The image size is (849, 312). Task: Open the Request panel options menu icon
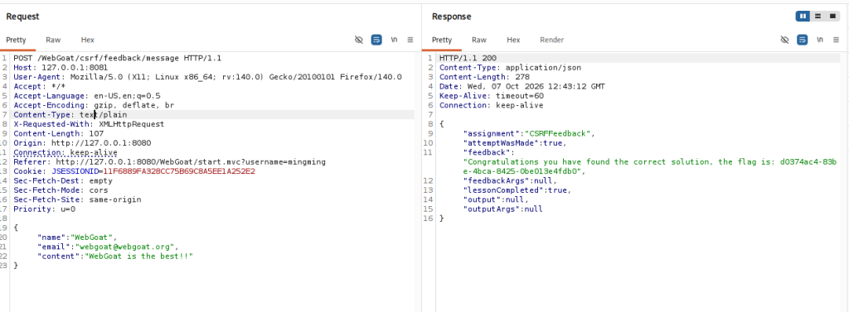[410, 40]
